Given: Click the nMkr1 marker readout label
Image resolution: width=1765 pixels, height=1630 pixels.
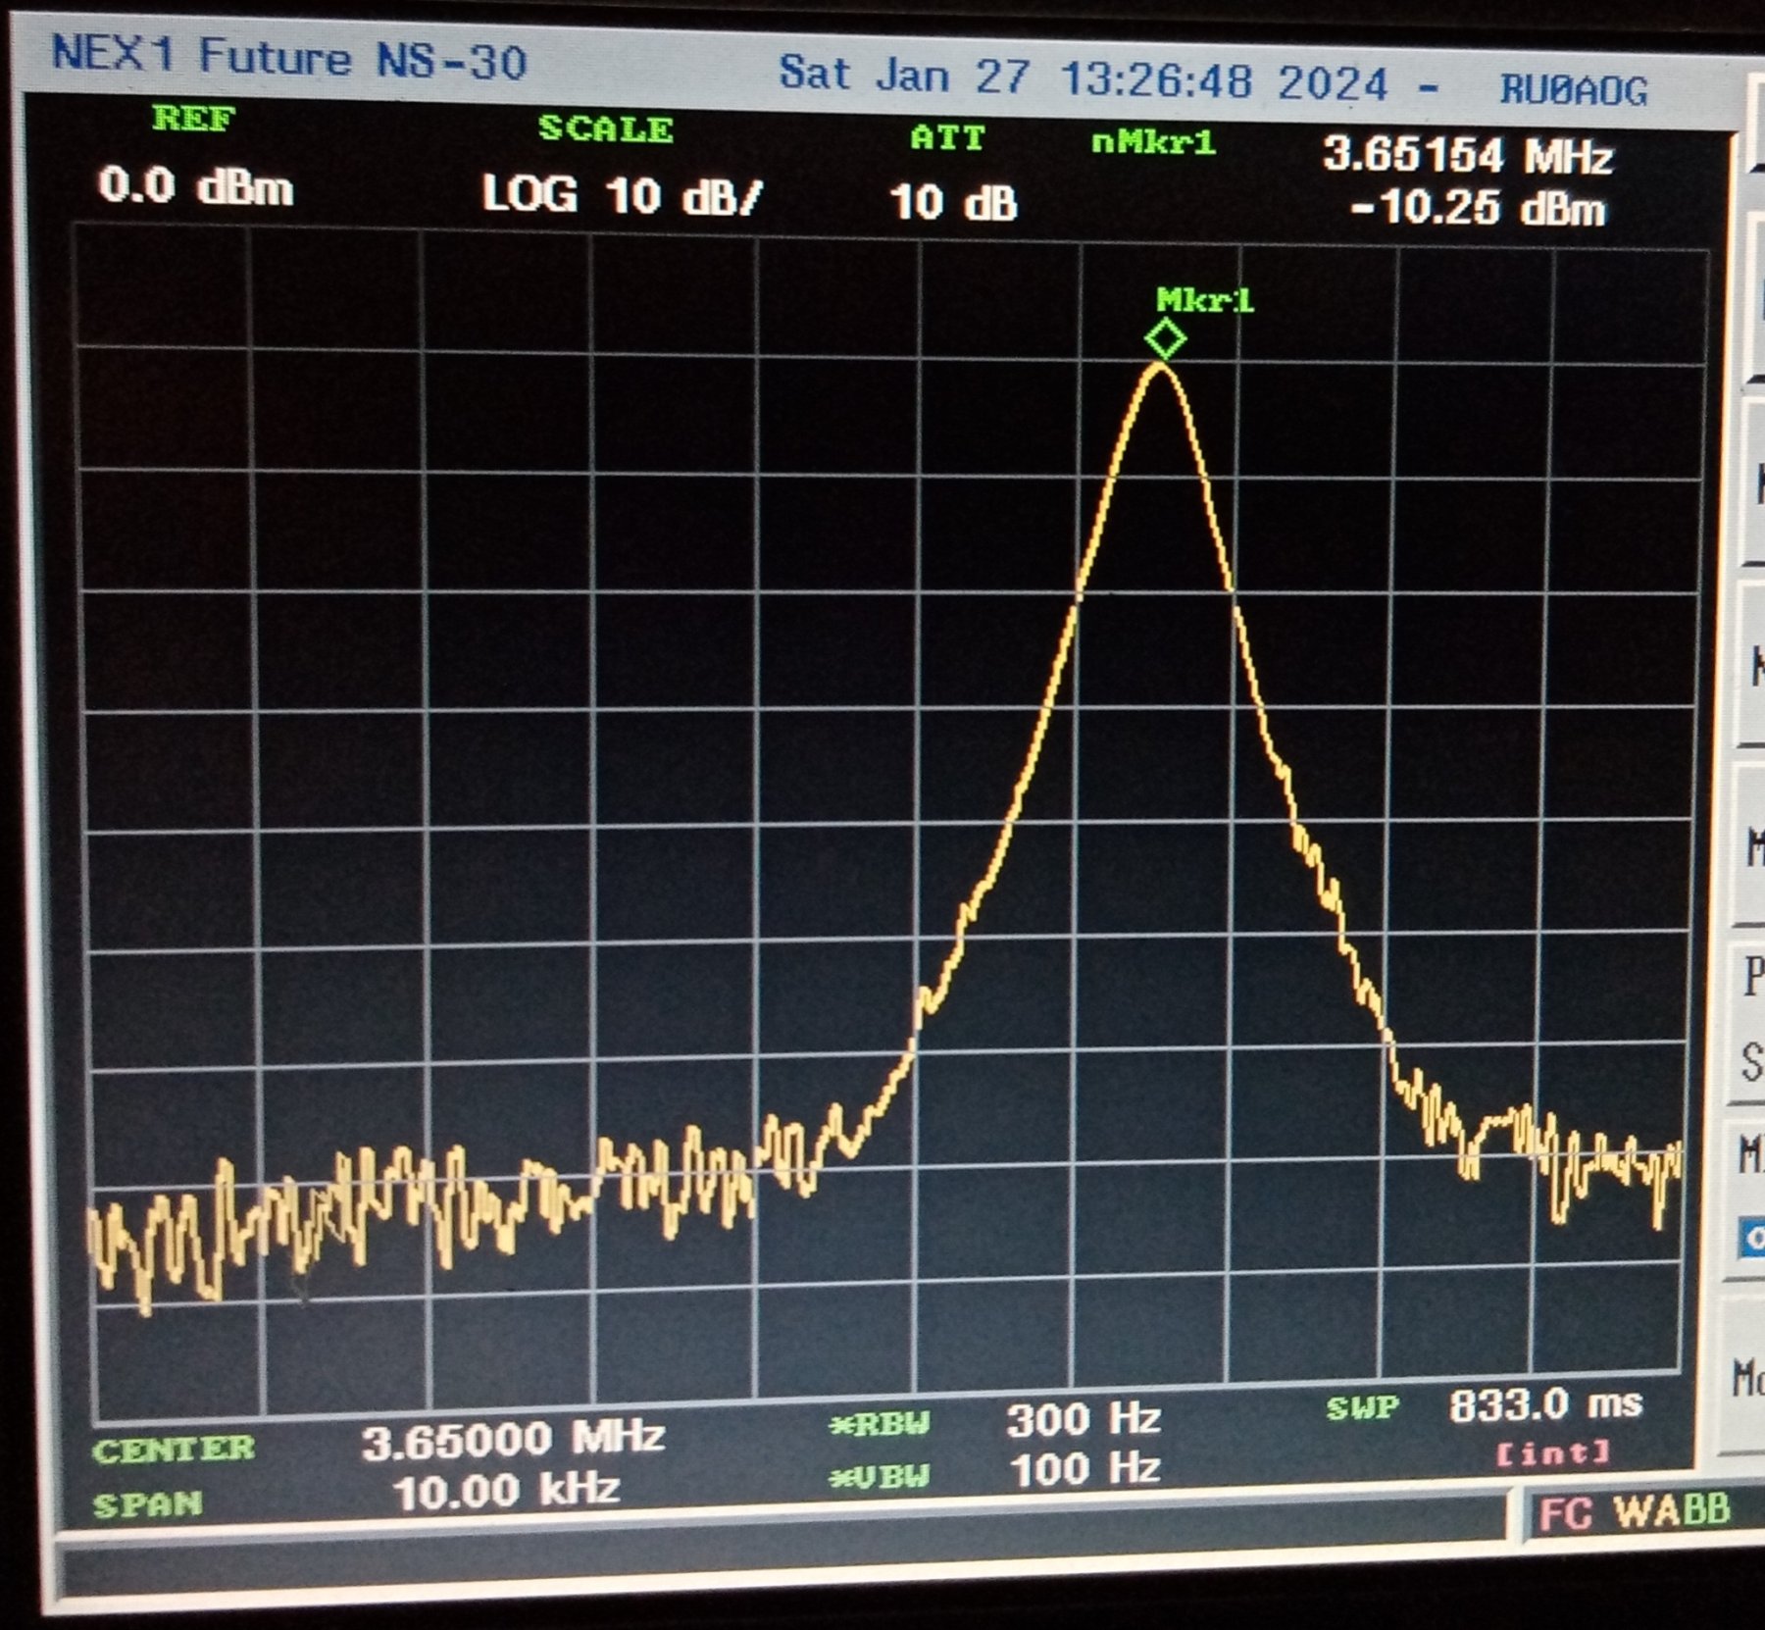Looking at the screenshot, I should pyautogui.click(x=1153, y=143).
